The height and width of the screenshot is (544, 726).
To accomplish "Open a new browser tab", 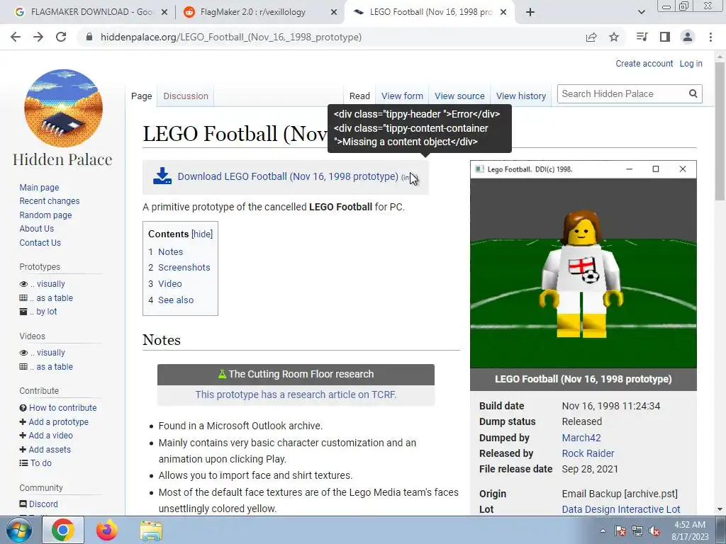I will [530, 12].
